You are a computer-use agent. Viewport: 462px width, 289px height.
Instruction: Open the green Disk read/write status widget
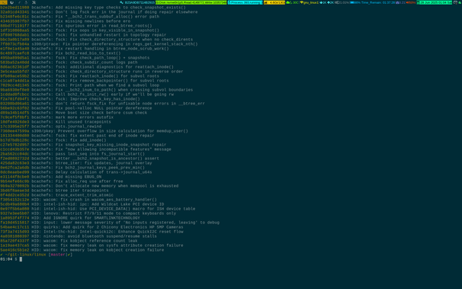191,2
